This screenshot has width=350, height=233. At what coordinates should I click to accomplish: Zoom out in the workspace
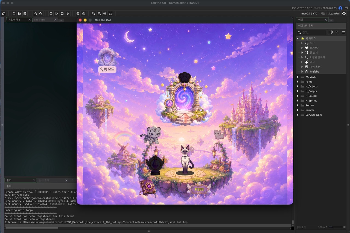pos(94,14)
